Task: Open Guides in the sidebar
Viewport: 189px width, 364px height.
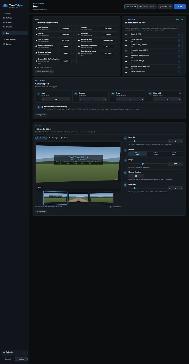Action: tap(14, 44)
